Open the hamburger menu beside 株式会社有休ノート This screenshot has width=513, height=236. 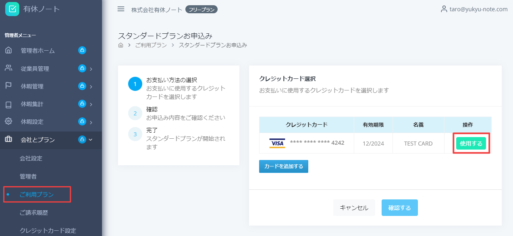pos(120,9)
